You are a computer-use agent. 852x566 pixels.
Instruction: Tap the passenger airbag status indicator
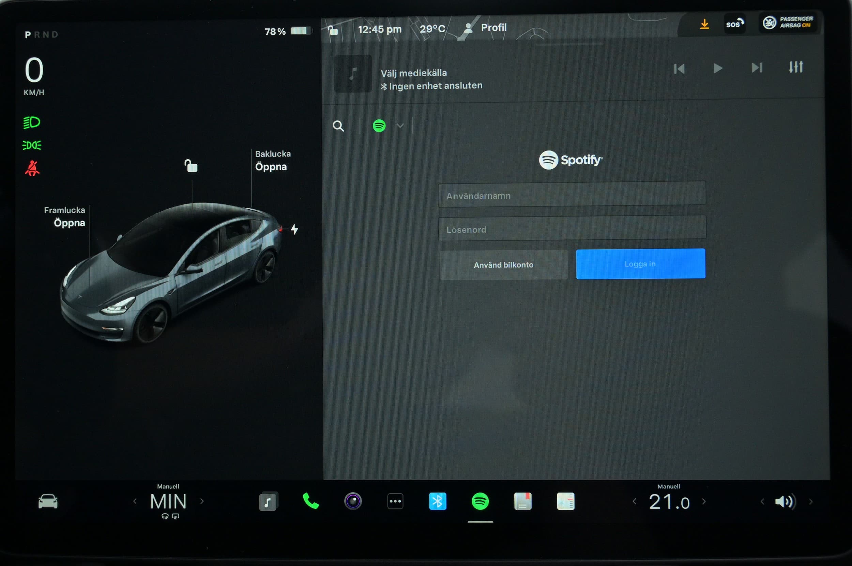tap(788, 22)
